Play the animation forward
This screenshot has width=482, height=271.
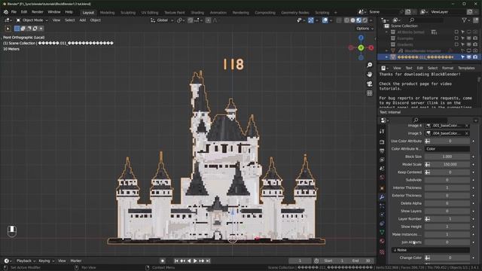click(195, 261)
